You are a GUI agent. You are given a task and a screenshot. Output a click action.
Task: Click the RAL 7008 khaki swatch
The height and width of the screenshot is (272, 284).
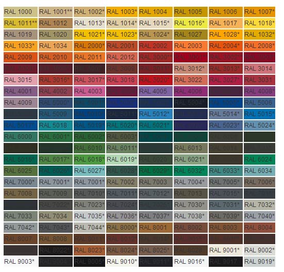(x=21, y=194)
